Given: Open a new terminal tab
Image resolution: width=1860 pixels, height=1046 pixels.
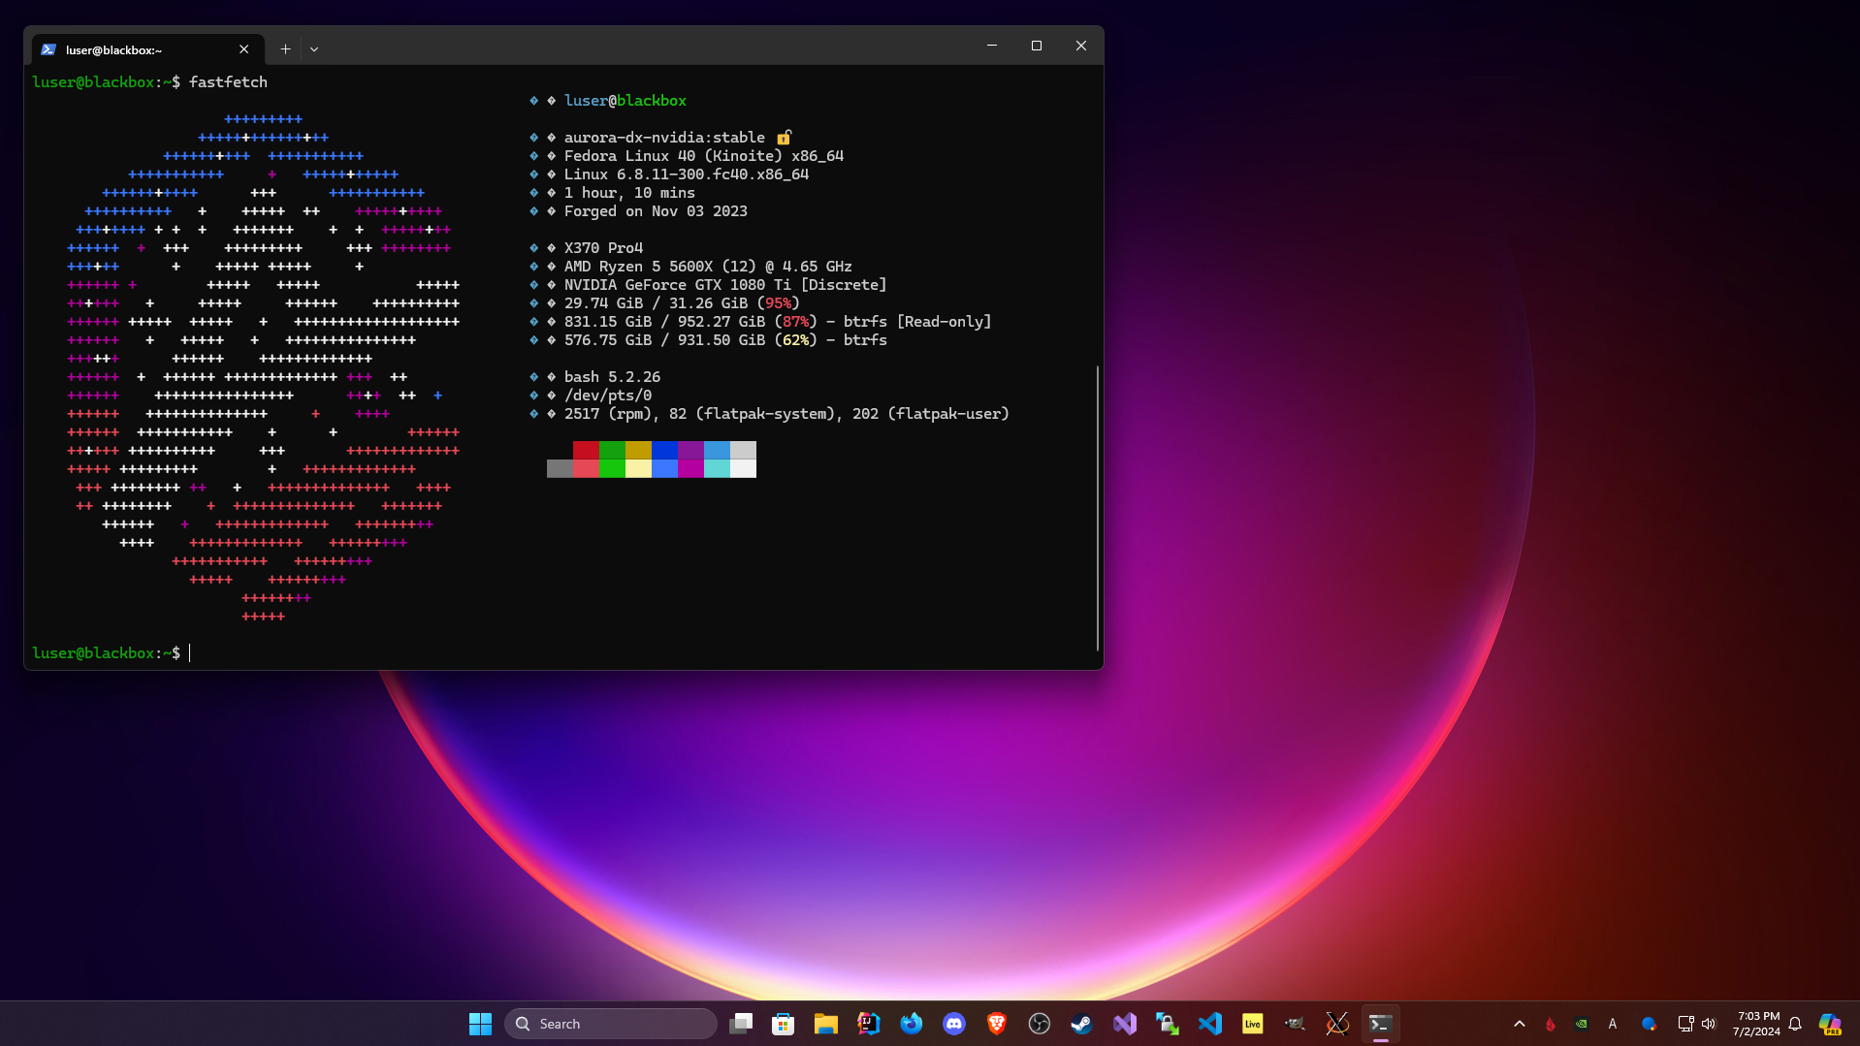Looking at the screenshot, I should (285, 49).
